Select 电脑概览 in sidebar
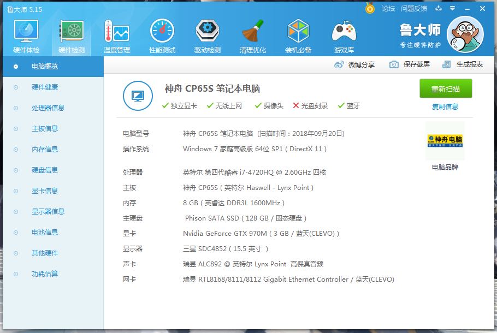Image resolution: width=497 pixels, height=333 pixels. [x=54, y=67]
